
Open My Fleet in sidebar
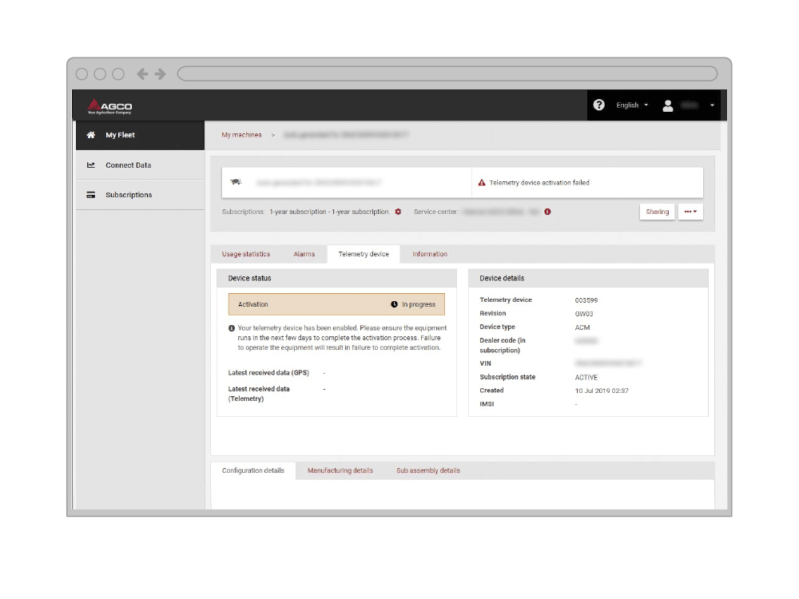[140, 135]
